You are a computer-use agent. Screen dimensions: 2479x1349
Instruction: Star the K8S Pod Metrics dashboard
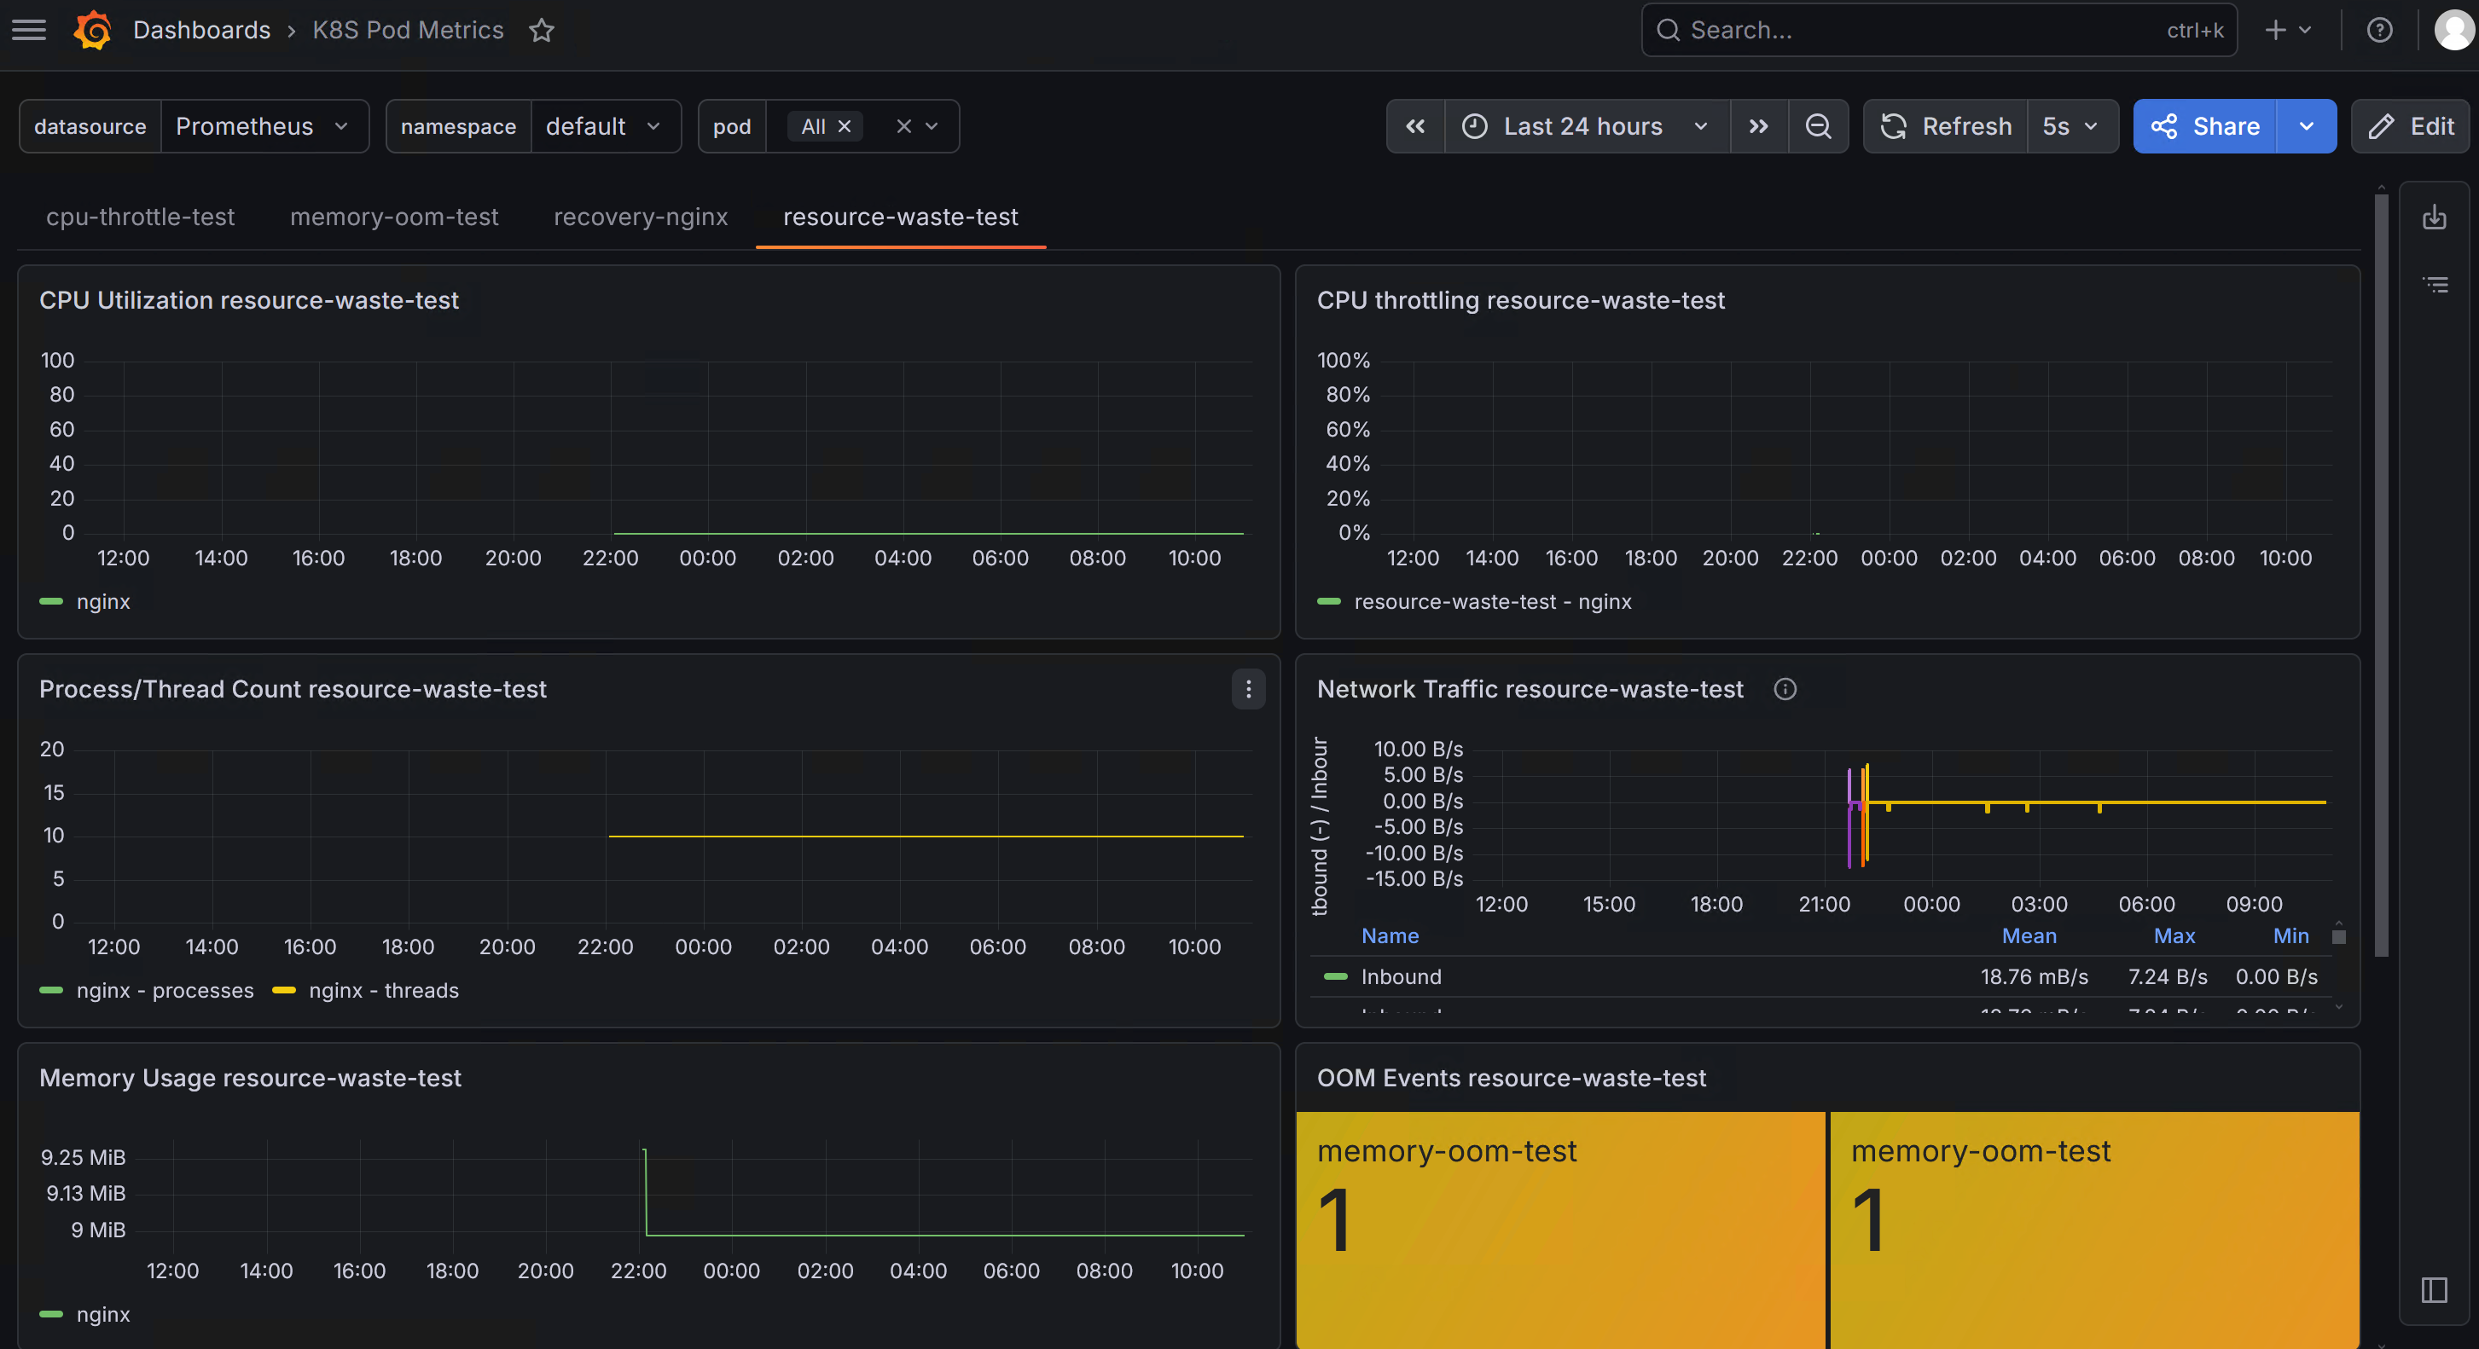click(542, 30)
